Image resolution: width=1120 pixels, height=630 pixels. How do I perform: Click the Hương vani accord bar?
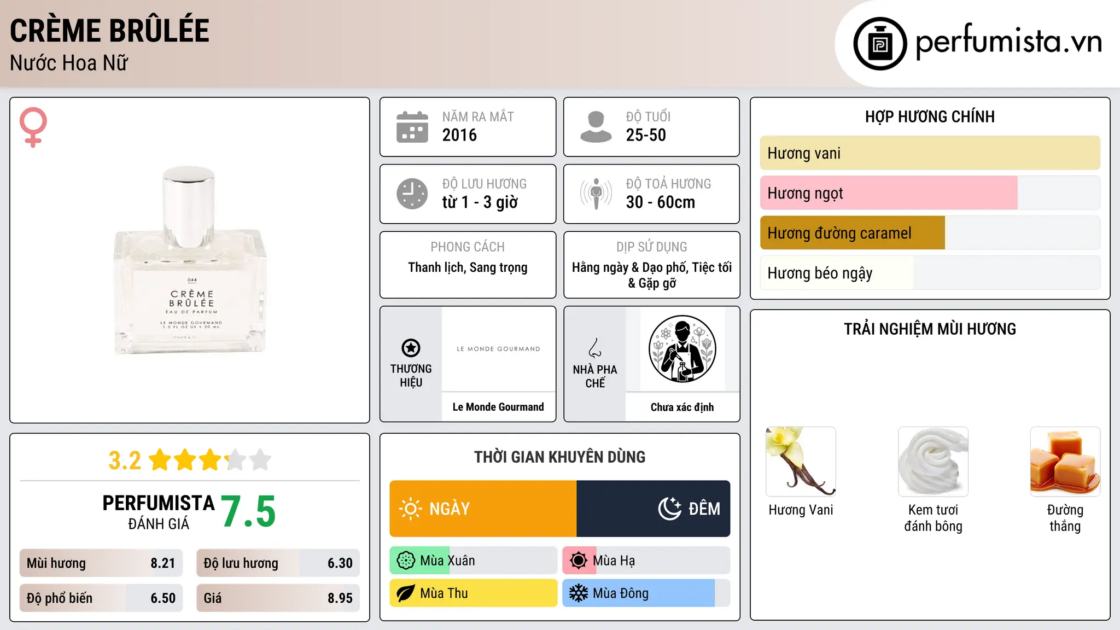coord(930,153)
